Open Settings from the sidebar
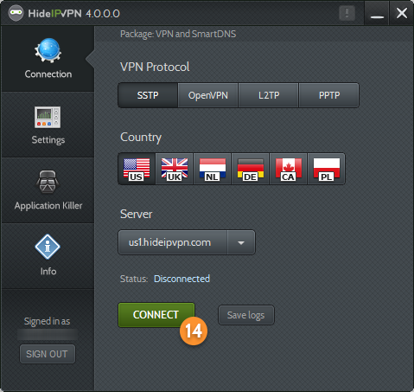The width and height of the screenshot is (414, 392). point(48,125)
